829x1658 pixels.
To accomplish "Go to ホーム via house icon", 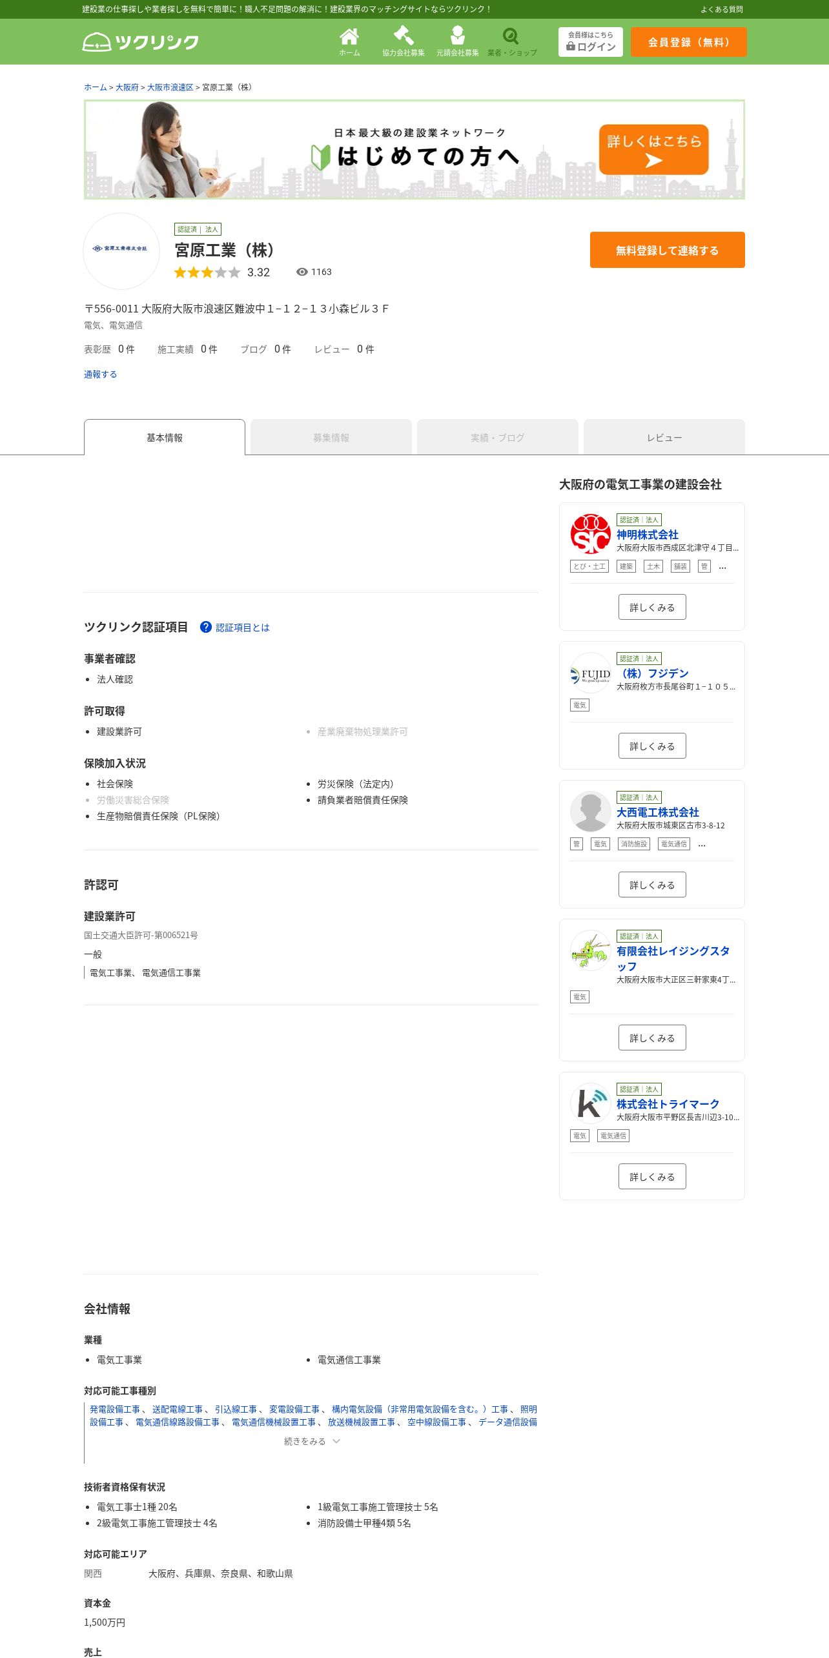I will [x=349, y=41].
